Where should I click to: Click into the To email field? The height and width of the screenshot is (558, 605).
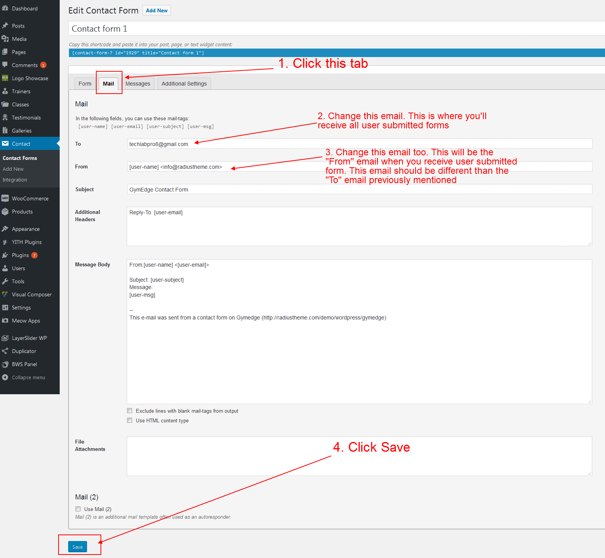(359, 144)
